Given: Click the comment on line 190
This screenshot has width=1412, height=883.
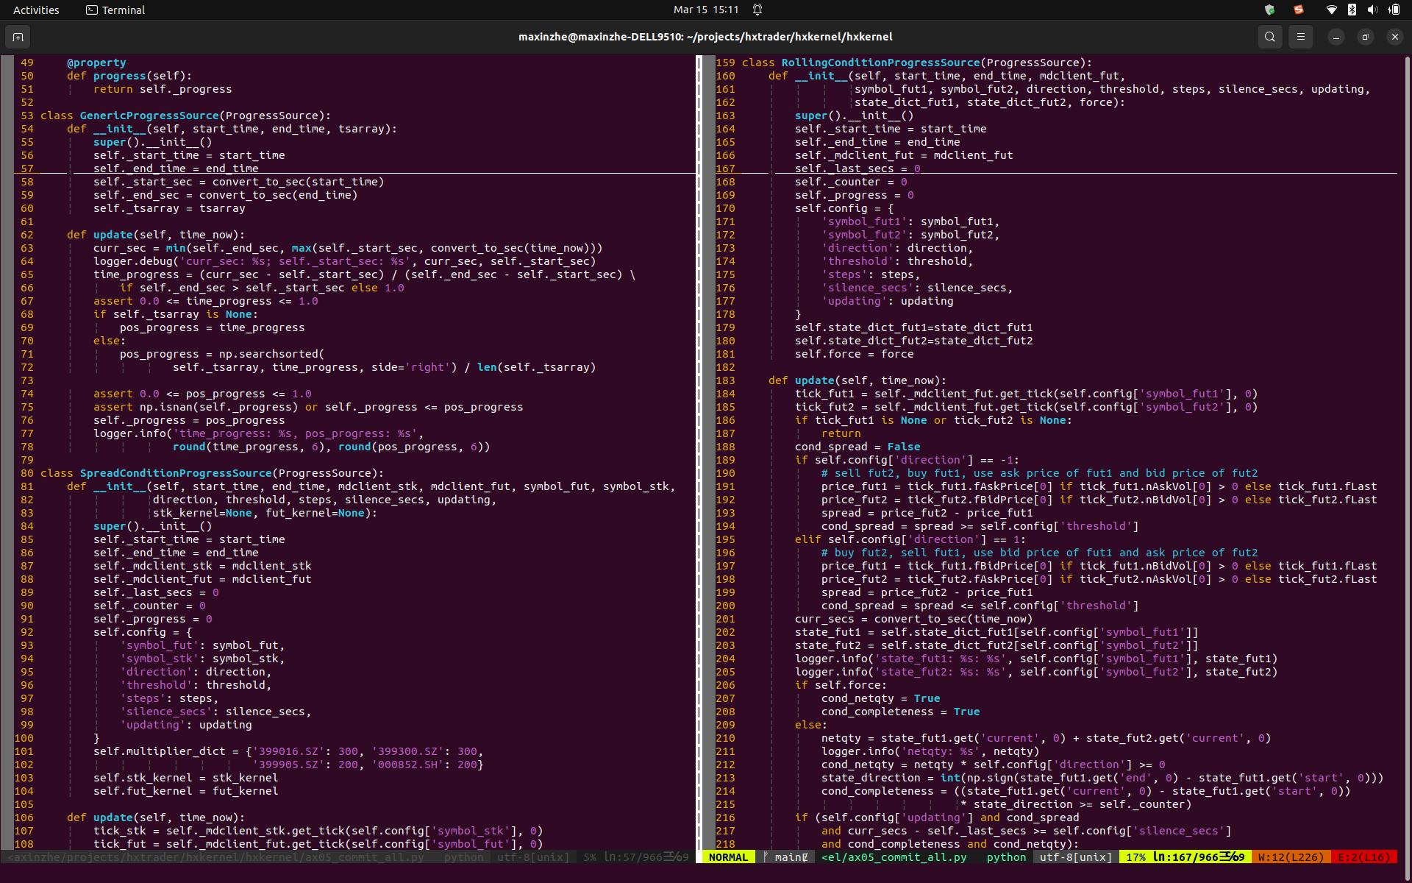Looking at the screenshot, I should 1039,473.
